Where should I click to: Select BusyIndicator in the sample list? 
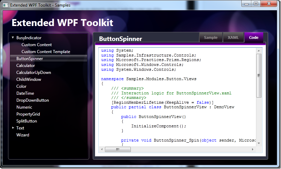pyautogui.click(x=29, y=38)
